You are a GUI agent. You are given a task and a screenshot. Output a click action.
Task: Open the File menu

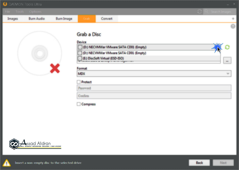(7, 12)
